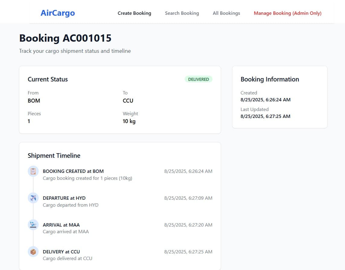The width and height of the screenshot is (345, 270).
Task: Click the Shipment Timeline heading
Action: tap(54, 156)
